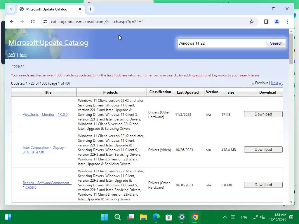Click the Drivers (Video) classification cell

click(x=160, y=150)
